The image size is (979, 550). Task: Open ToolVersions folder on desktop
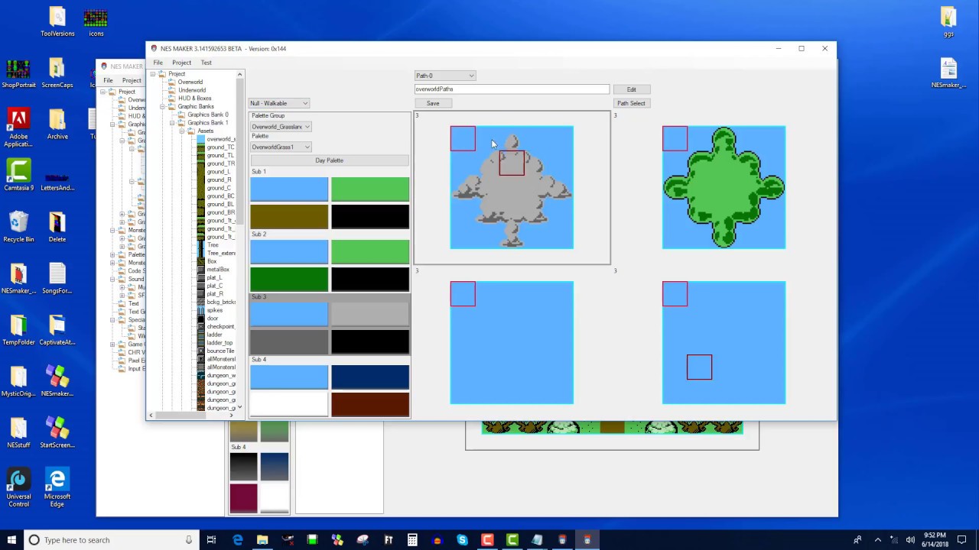57,21
